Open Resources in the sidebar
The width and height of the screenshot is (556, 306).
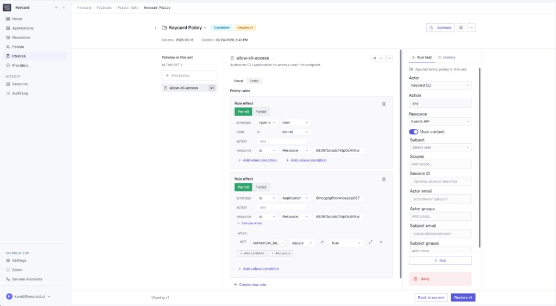pyautogui.click(x=21, y=37)
